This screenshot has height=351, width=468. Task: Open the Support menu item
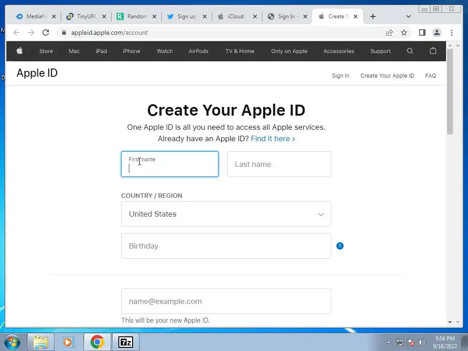click(x=380, y=51)
